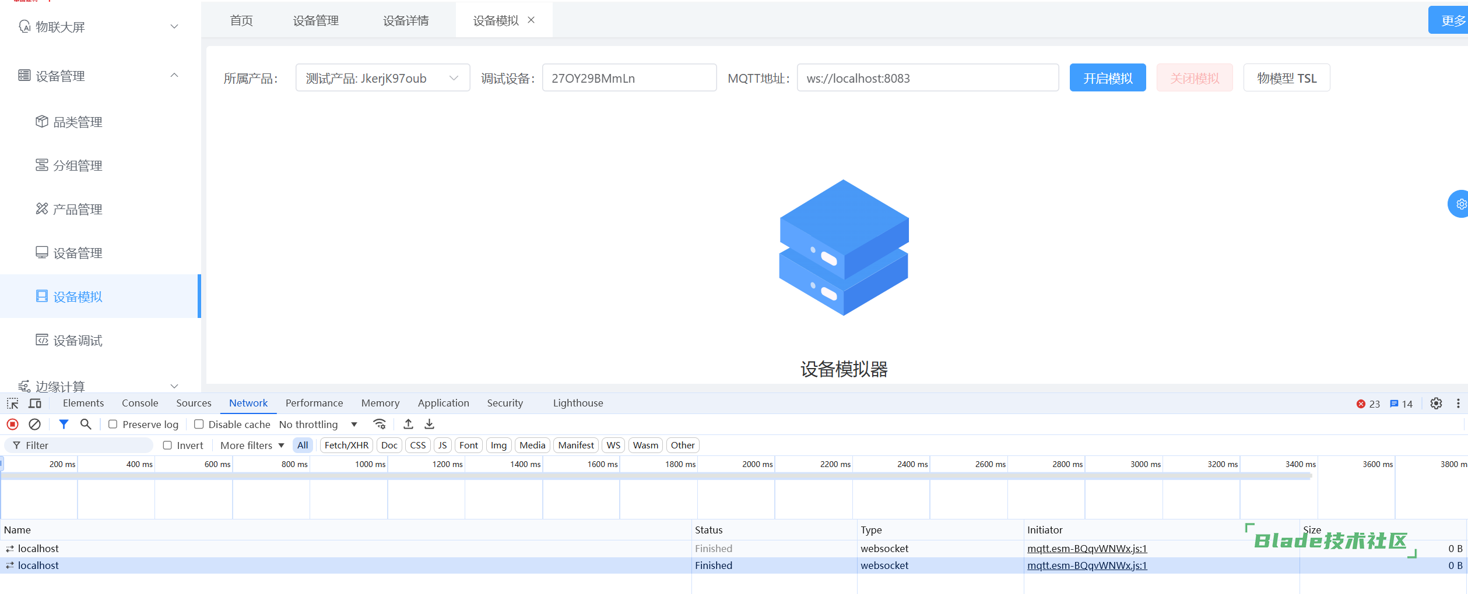Click the blue issues count badge

(x=1401, y=404)
